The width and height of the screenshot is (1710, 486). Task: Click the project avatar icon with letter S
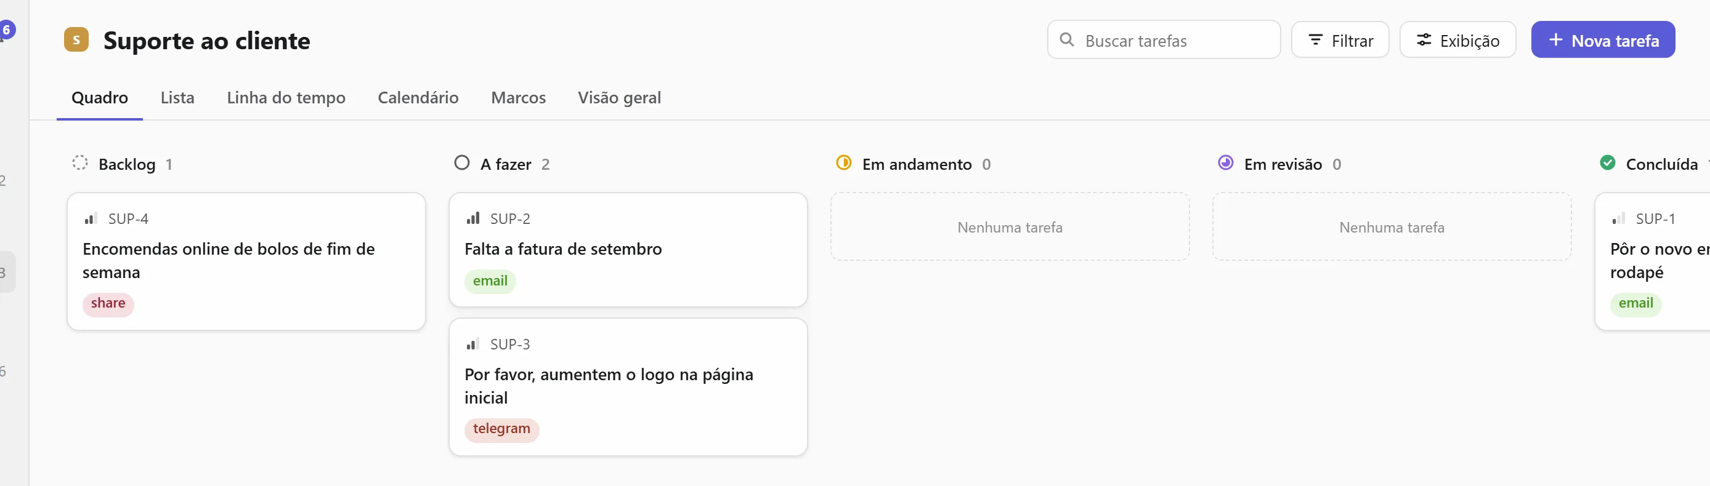(x=76, y=40)
